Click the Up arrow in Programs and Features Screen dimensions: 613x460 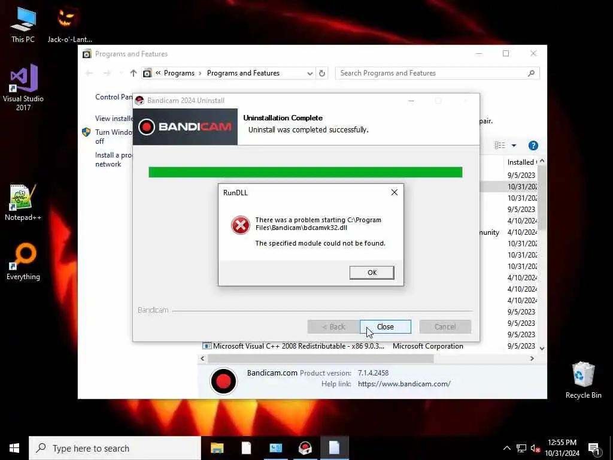[x=133, y=72]
